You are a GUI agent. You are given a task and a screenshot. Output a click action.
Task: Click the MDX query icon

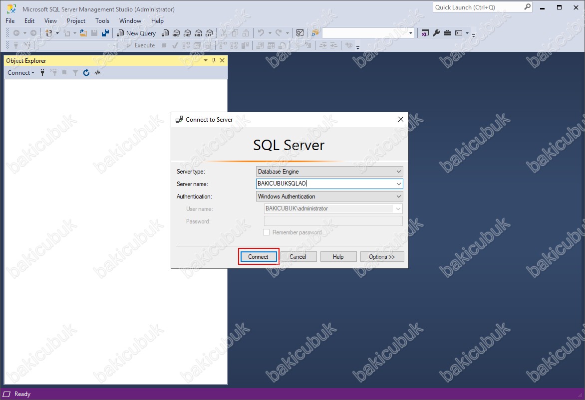click(x=176, y=33)
